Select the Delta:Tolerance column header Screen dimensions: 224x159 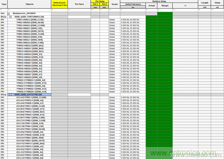133,4
